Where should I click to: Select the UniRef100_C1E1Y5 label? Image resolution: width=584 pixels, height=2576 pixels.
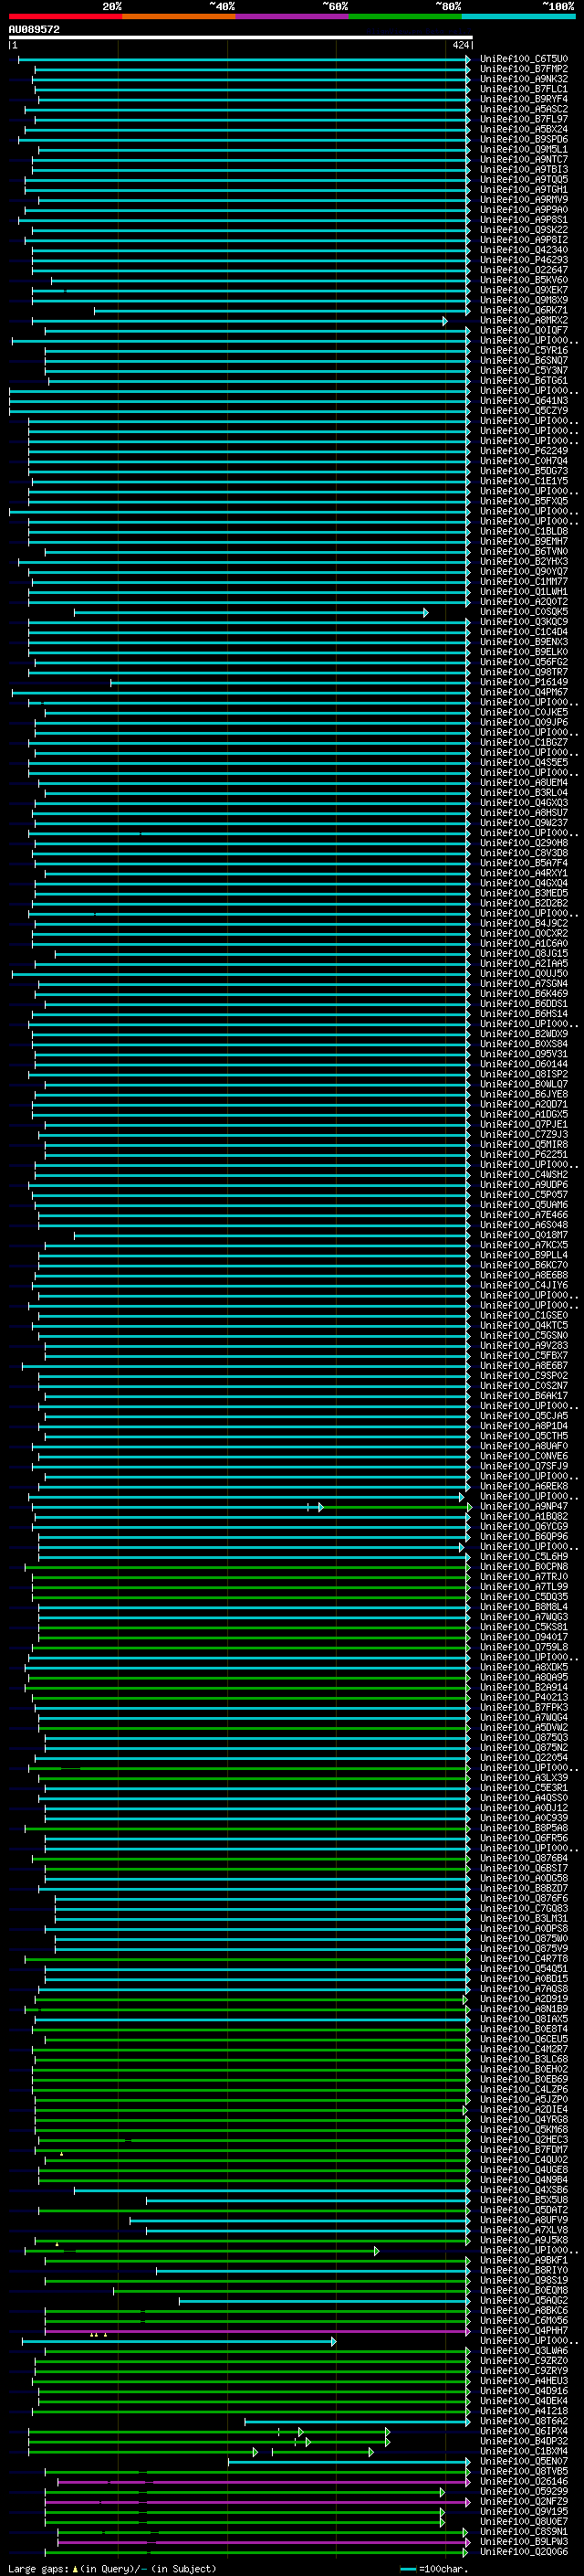point(523,482)
